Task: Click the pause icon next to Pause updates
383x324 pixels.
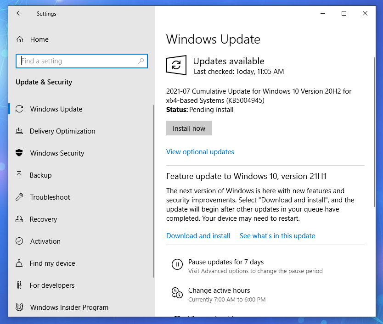Action: coord(177,264)
